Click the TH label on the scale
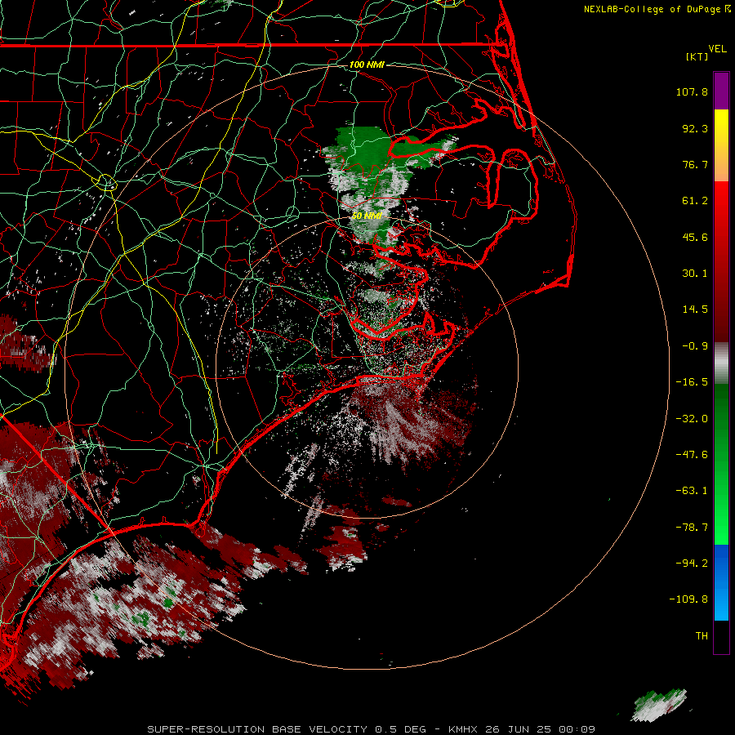 pyautogui.click(x=702, y=636)
